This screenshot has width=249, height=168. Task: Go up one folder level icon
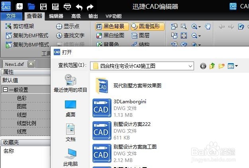pyautogui.click(x=212, y=66)
